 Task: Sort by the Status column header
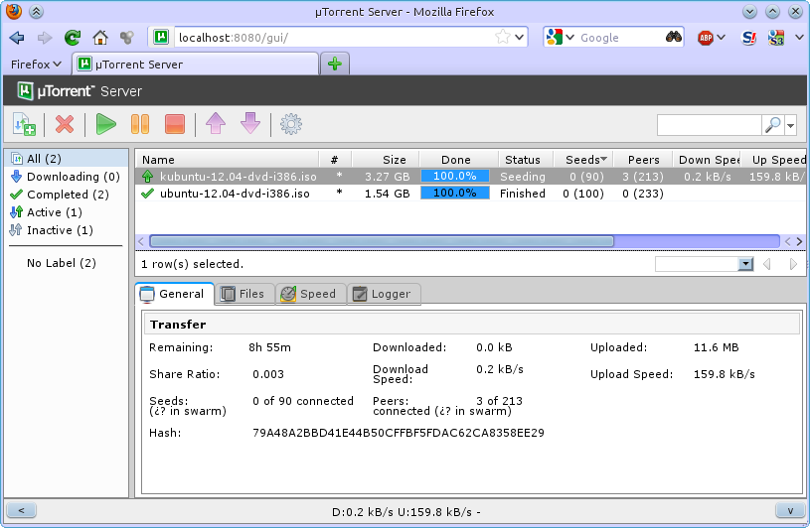pyautogui.click(x=526, y=160)
